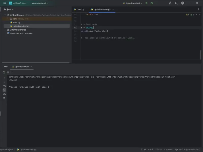
Task: Toggle soft-wrap in Run console
Action: point(4,86)
